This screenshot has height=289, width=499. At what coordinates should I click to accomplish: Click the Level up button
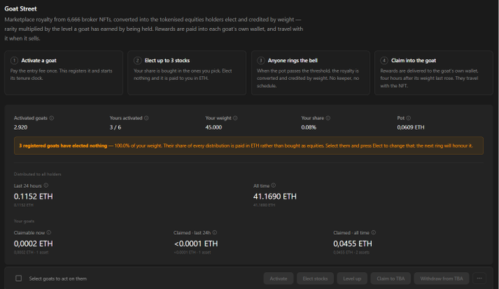(352, 279)
